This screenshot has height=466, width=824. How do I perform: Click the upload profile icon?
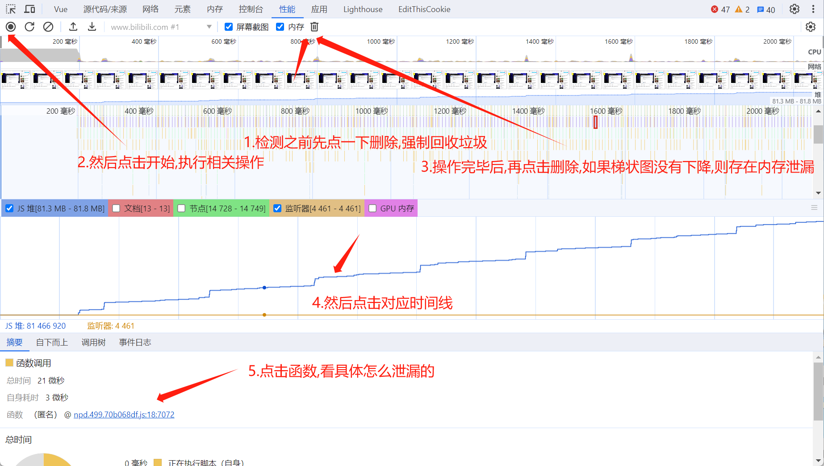[x=73, y=27]
